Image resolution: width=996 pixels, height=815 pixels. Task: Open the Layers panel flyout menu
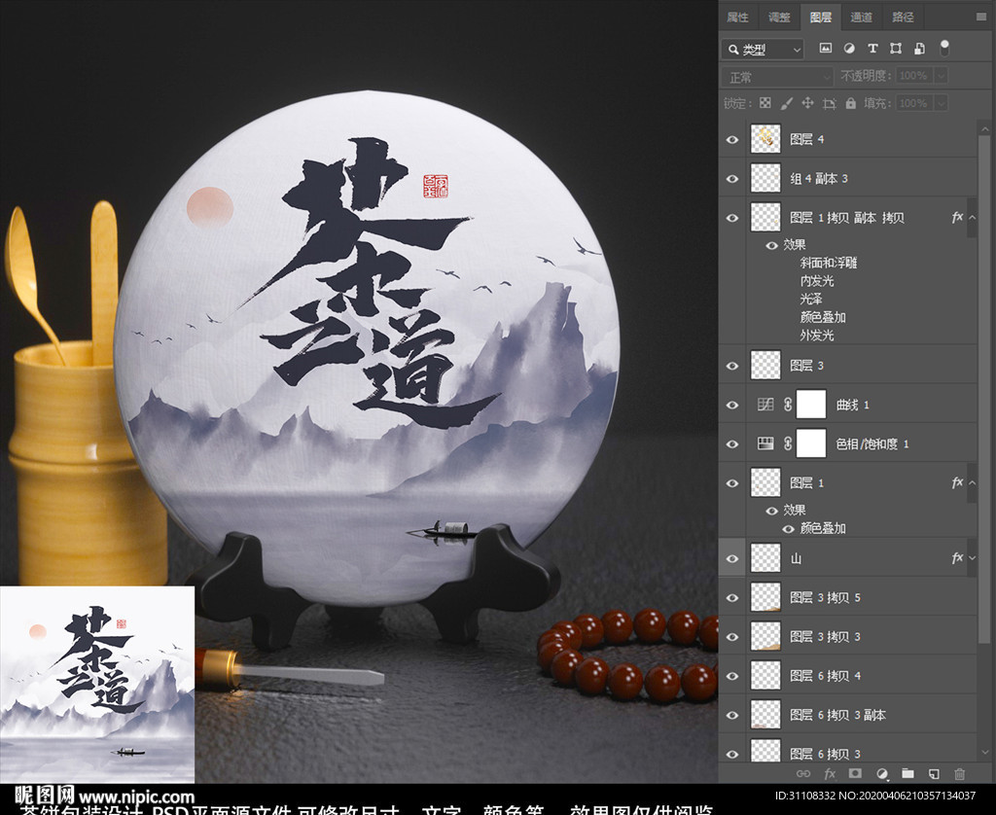(x=980, y=18)
